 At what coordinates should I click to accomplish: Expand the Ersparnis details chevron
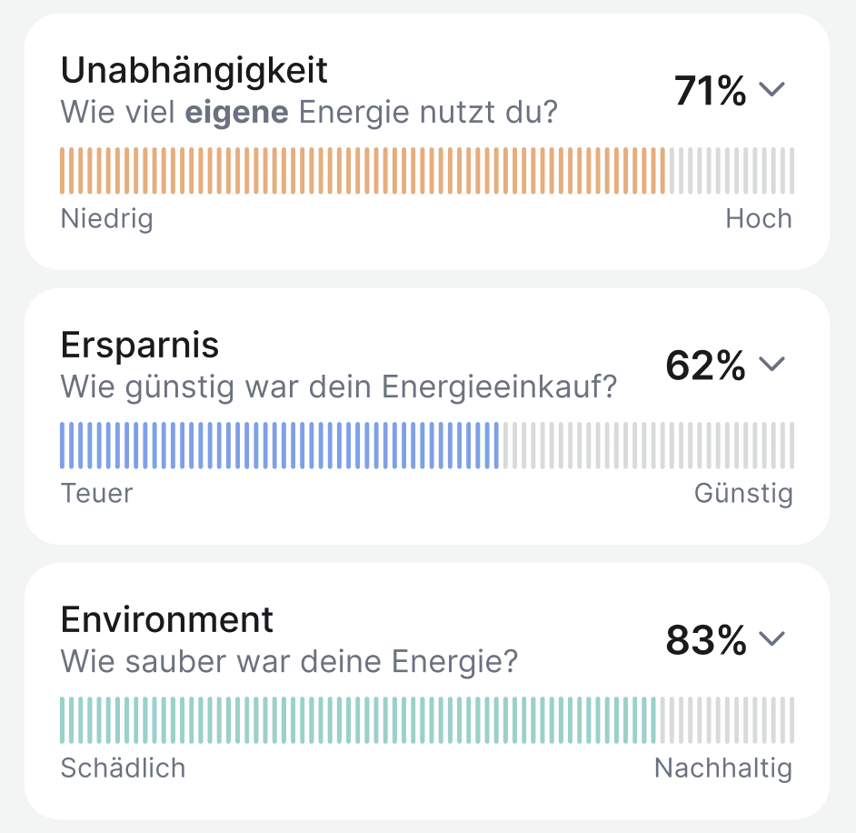[773, 365]
